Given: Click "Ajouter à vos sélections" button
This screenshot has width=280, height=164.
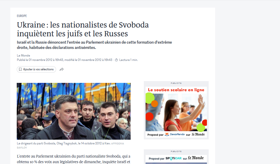Looking at the screenshot, I should point(36,69).
